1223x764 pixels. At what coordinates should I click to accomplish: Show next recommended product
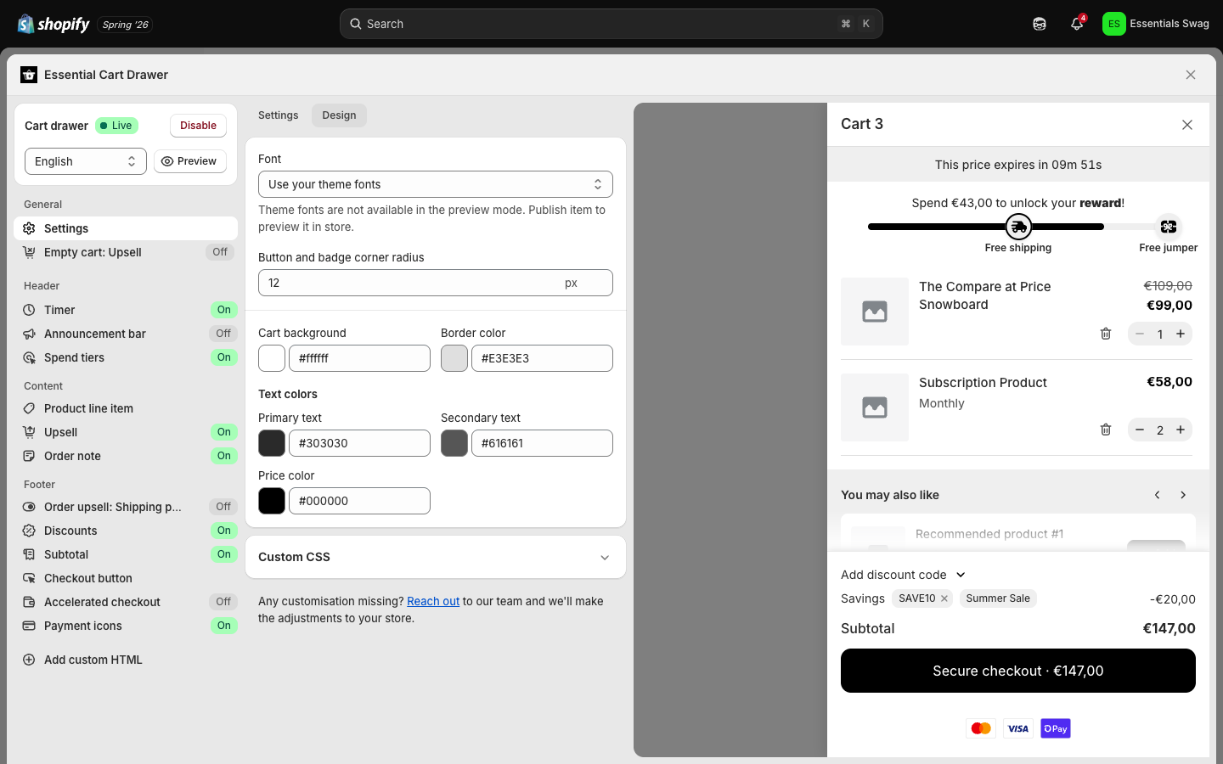coord(1183,495)
